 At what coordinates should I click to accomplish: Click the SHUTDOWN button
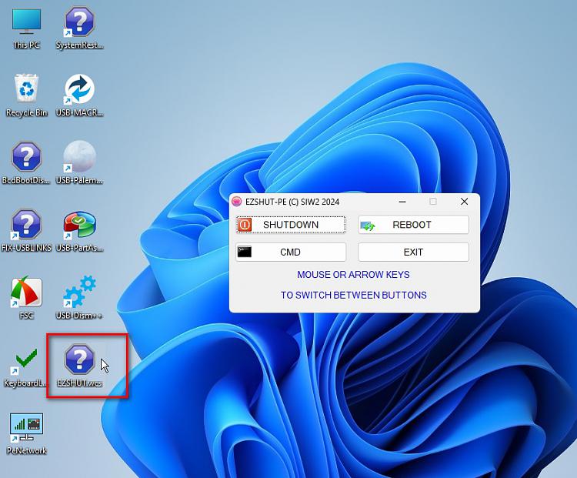(x=291, y=225)
